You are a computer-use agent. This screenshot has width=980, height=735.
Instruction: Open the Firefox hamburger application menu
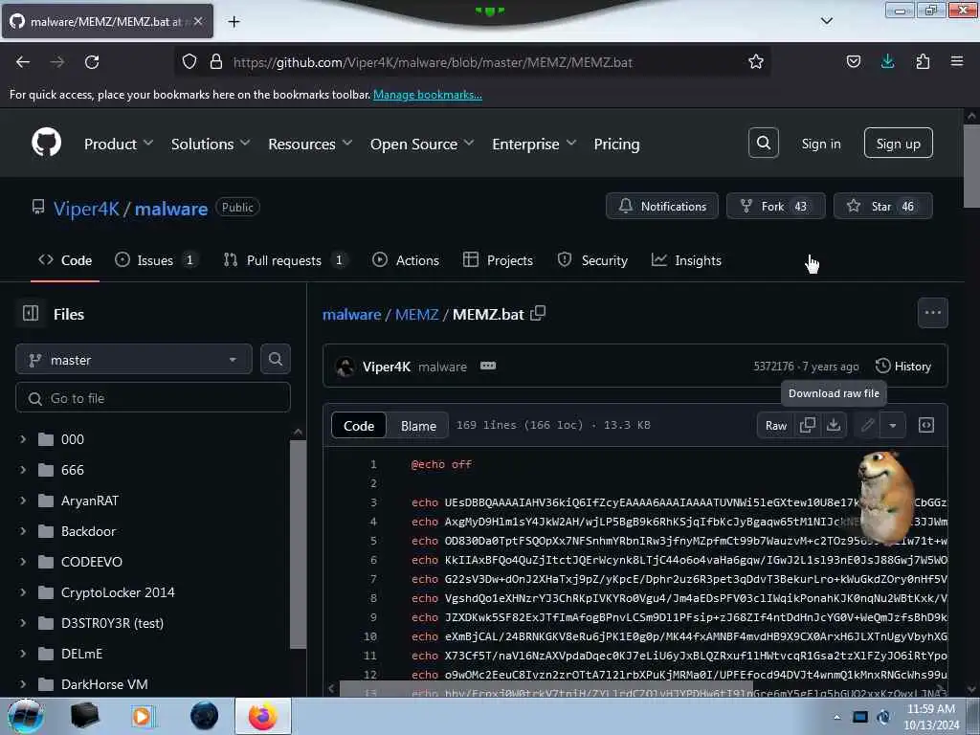(x=956, y=61)
